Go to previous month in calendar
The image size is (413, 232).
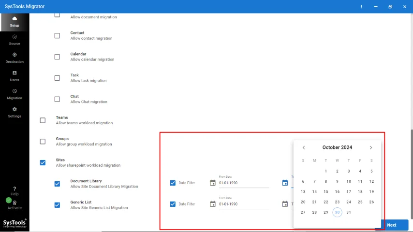tap(304, 147)
